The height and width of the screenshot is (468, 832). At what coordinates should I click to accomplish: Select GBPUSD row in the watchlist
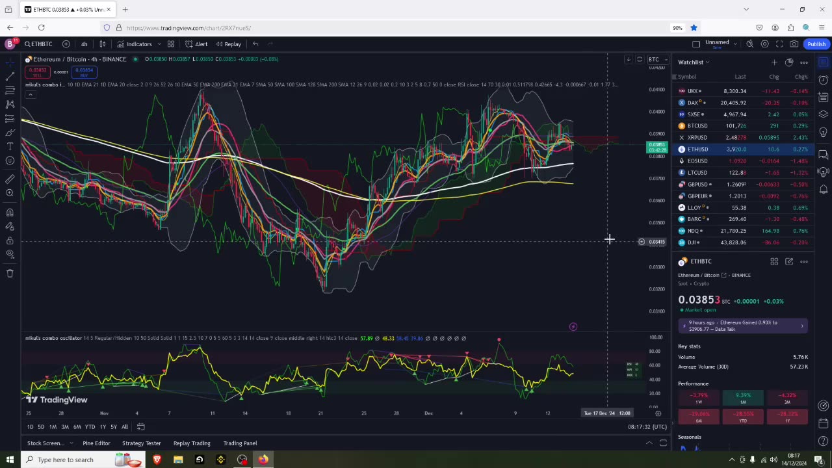coord(744,185)
